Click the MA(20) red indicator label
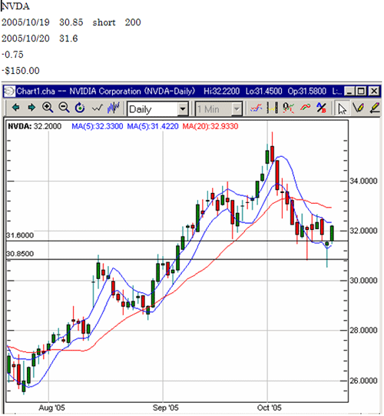Screen dimensions: 384x416 point(210,126)
